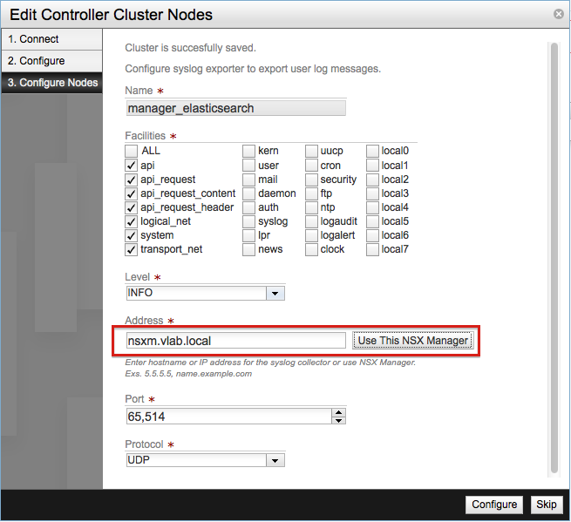Tick the security facility checkbox

point(311,180)
